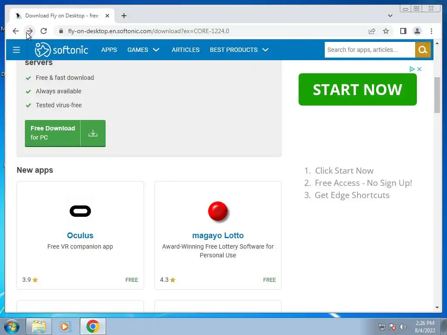Open the Softonic hamburger menu

pos(16,50)
